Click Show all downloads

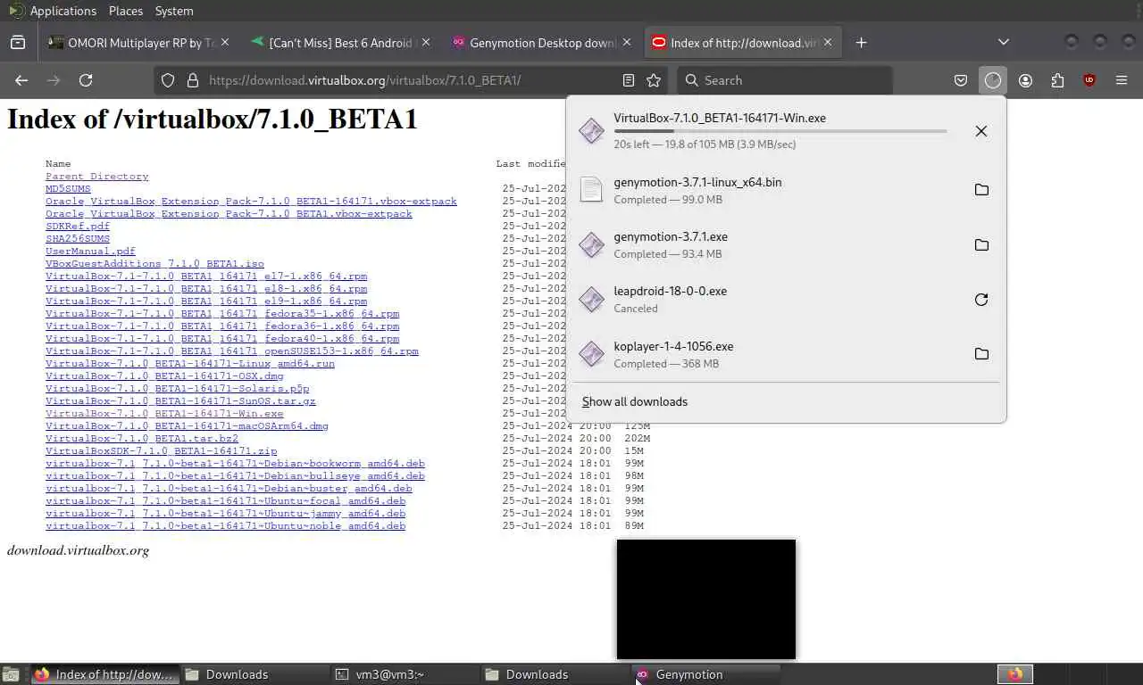click(635, 401)
